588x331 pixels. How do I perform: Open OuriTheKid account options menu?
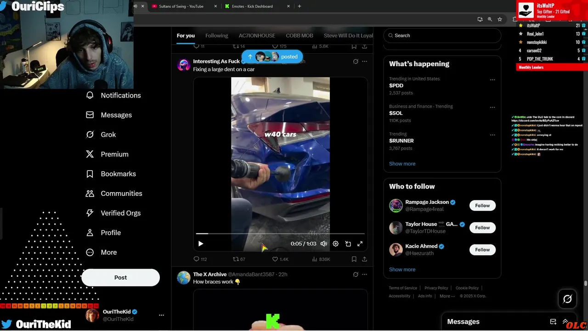(x=161, y=315)
